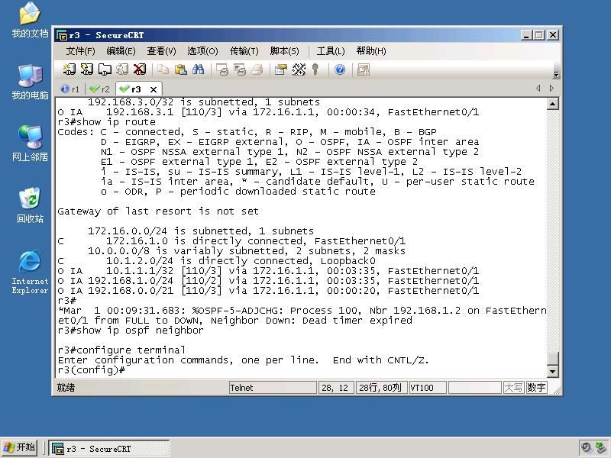Open the Keymap Editor icon
The image size is (611, 458).
pyautogui.click(x=299, y=69)
